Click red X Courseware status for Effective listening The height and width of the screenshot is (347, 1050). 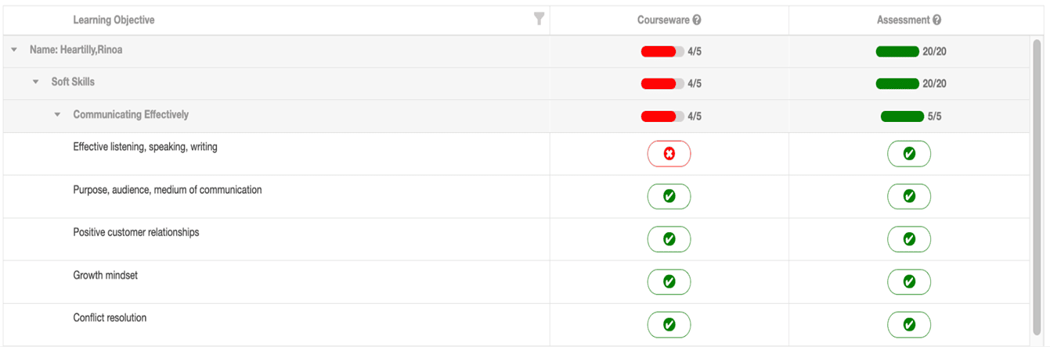[x=669, y=154]
